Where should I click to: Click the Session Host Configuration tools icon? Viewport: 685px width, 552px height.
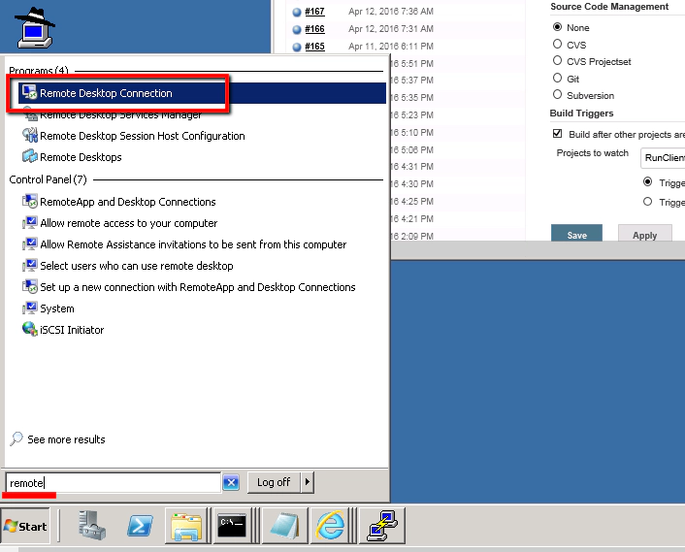[x=30, y=136]
